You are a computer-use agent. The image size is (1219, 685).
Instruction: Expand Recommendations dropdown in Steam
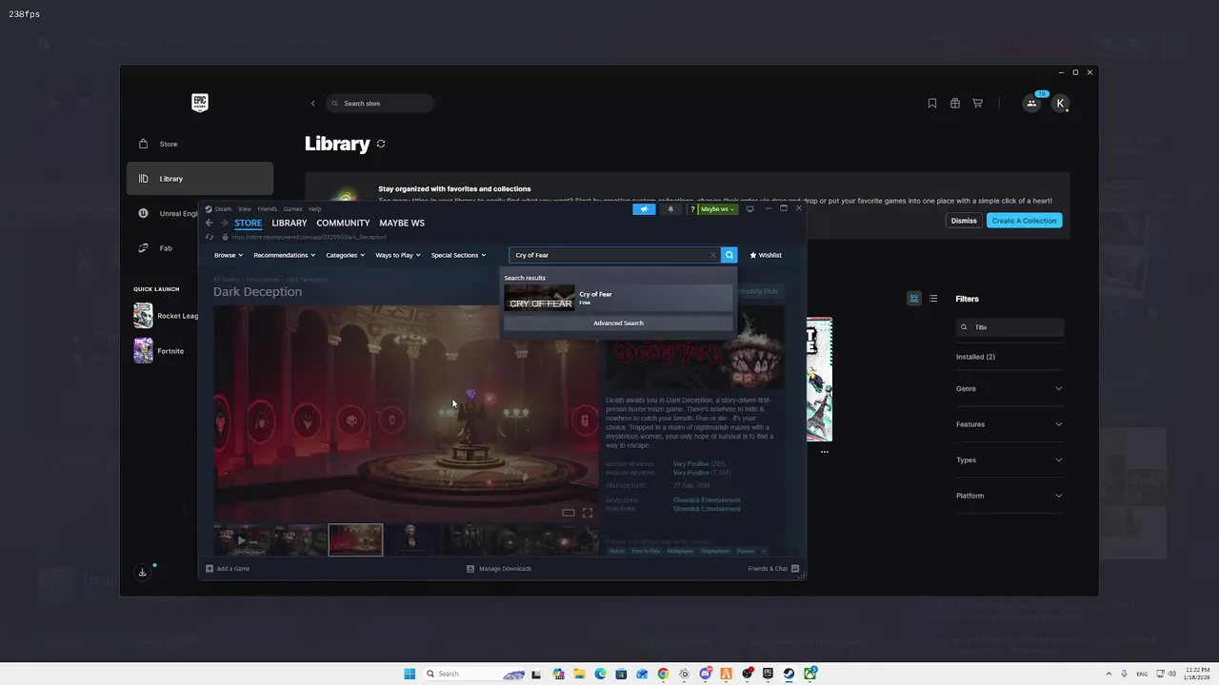click(285, 255)
